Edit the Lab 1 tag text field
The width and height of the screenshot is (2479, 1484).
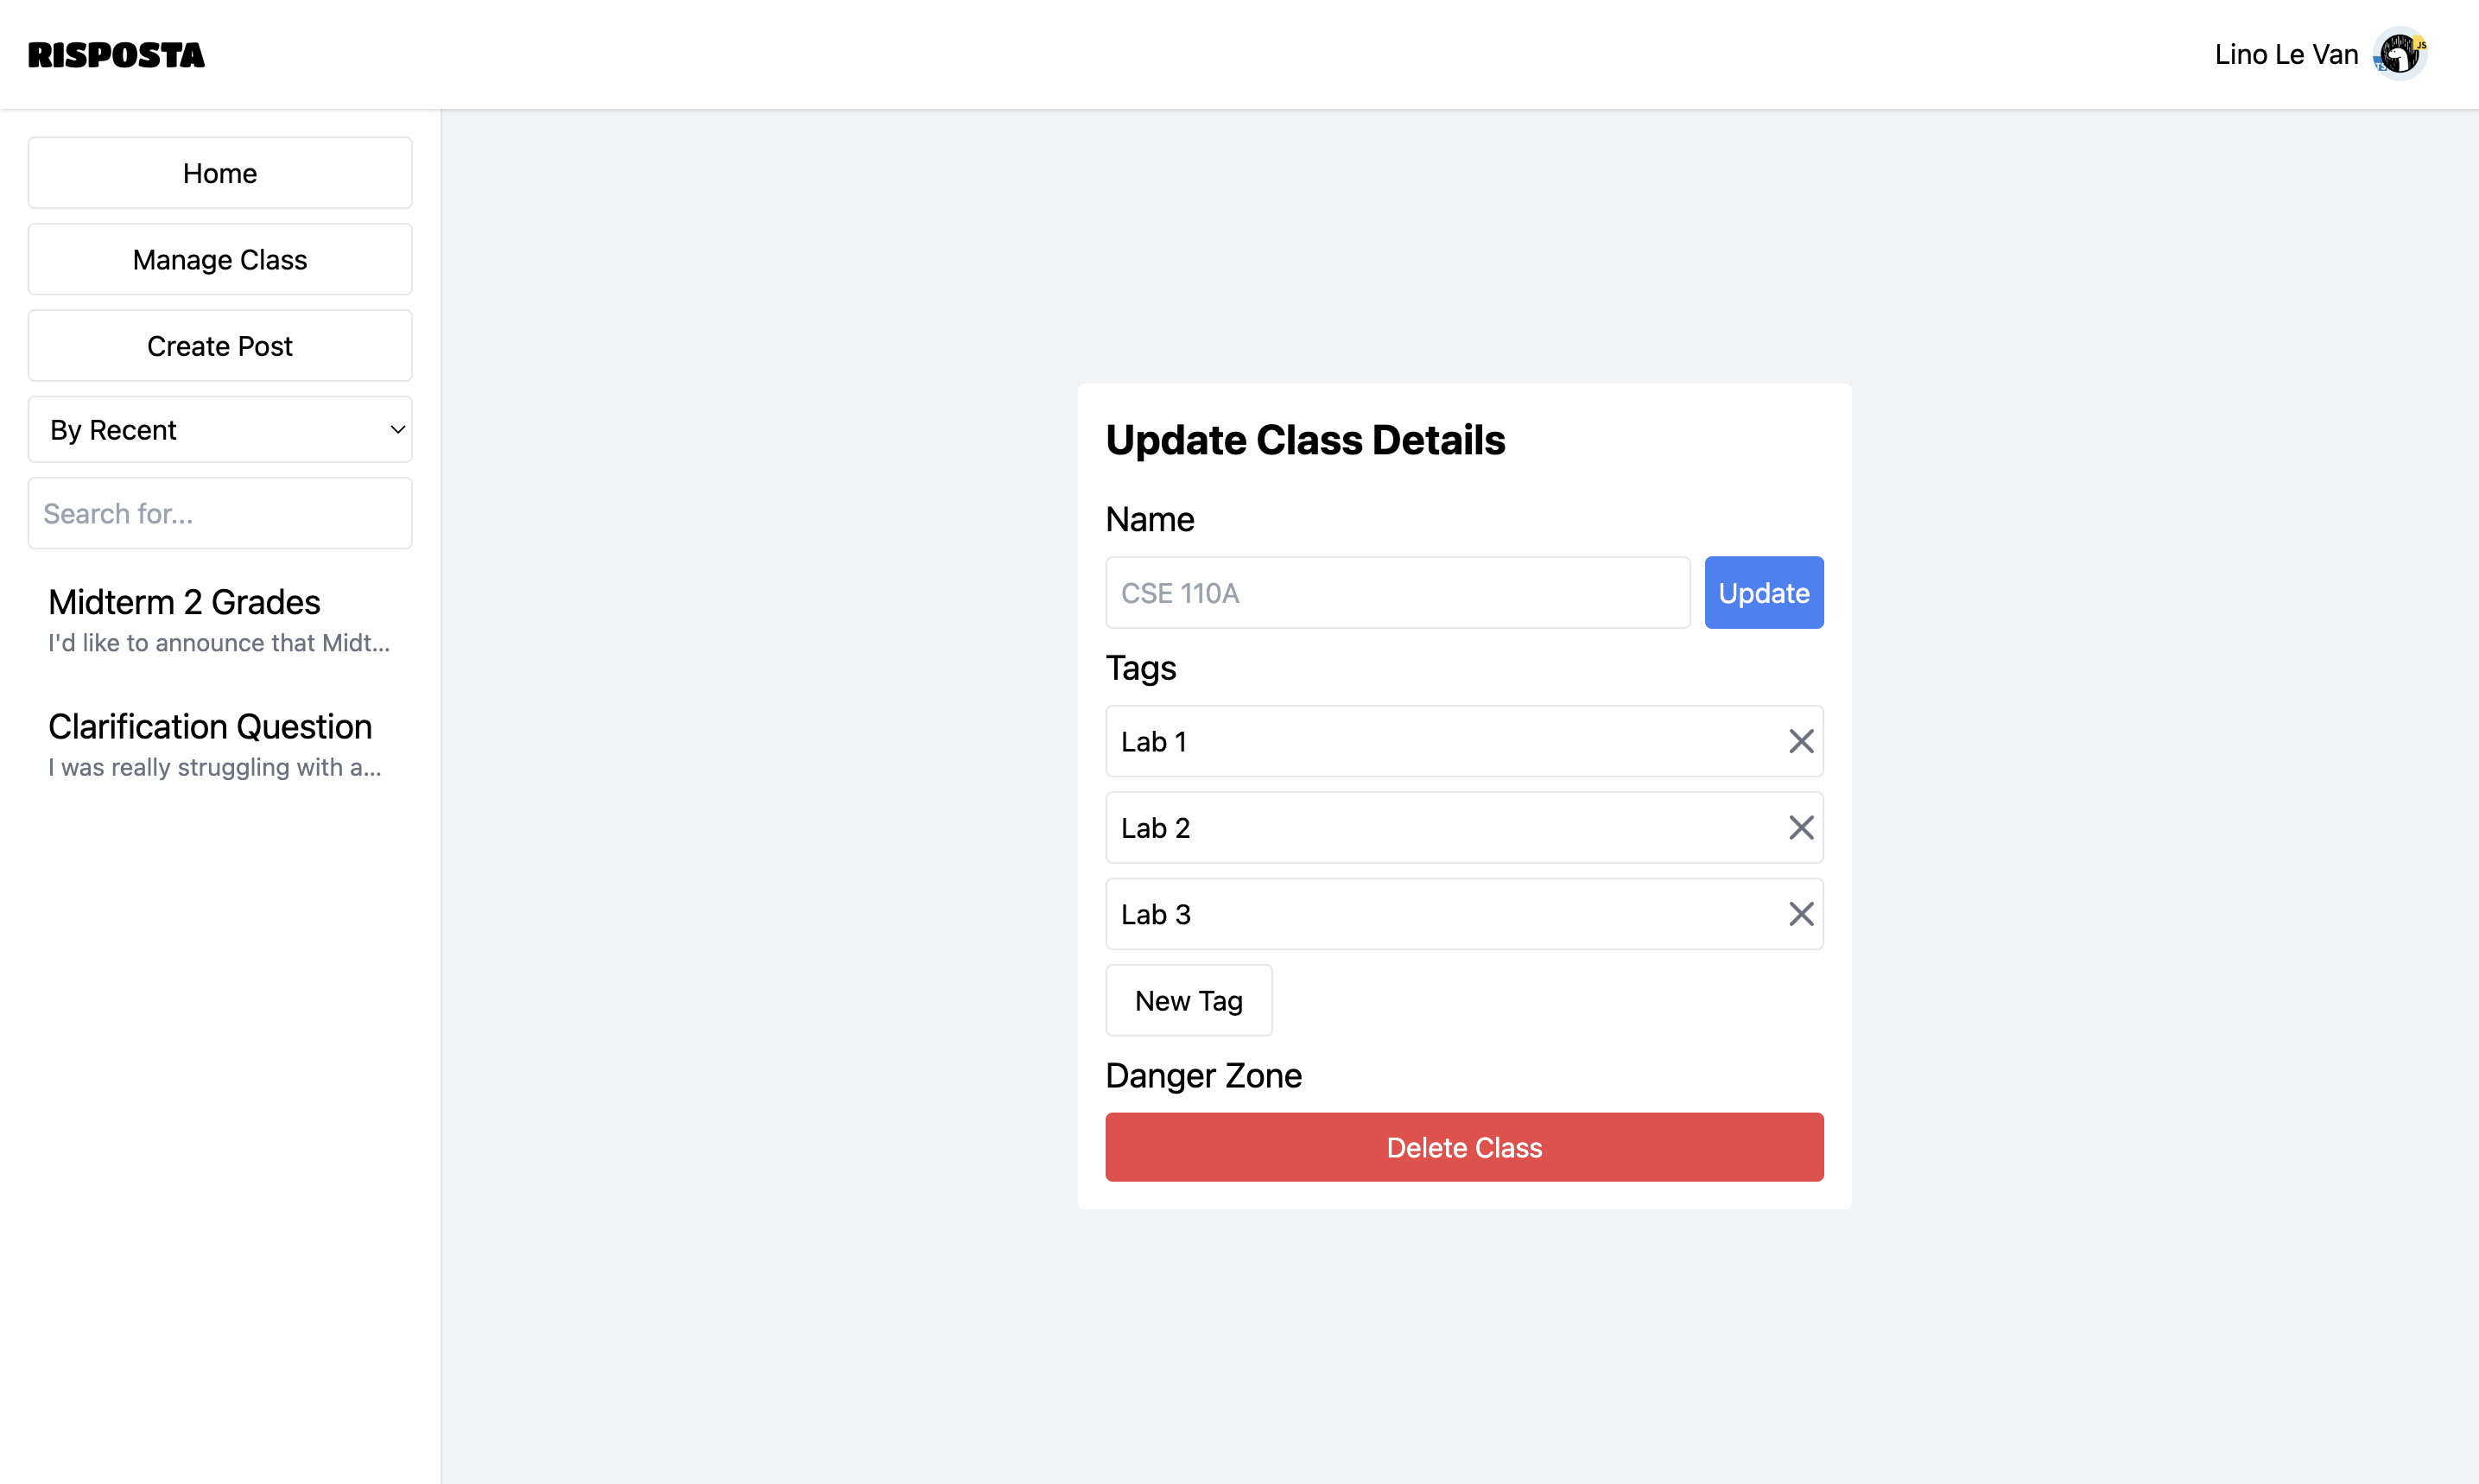coord(1440,741)
